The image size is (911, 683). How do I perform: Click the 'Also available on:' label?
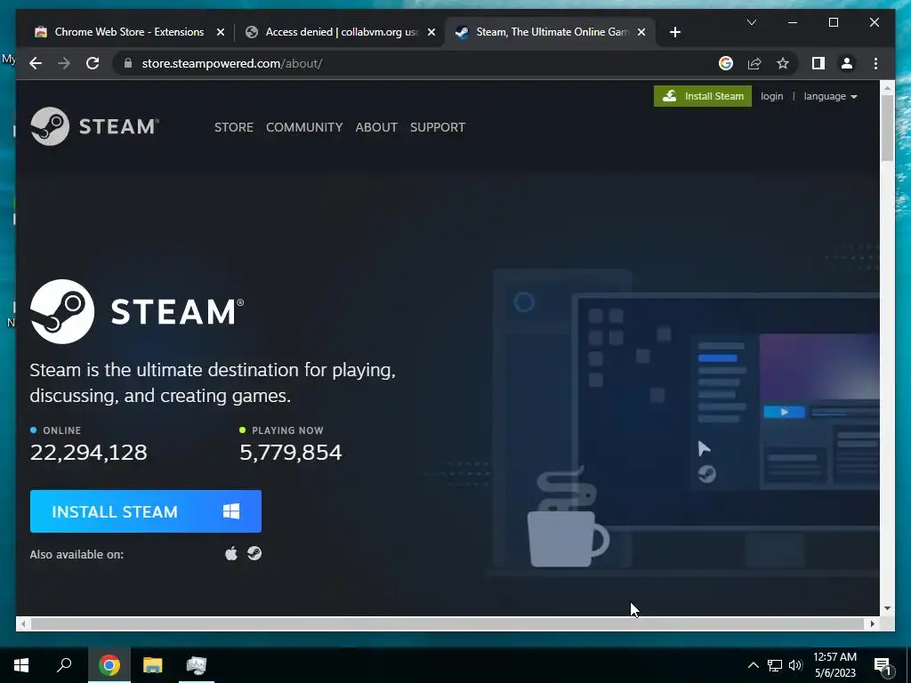[x=77, y=555]
